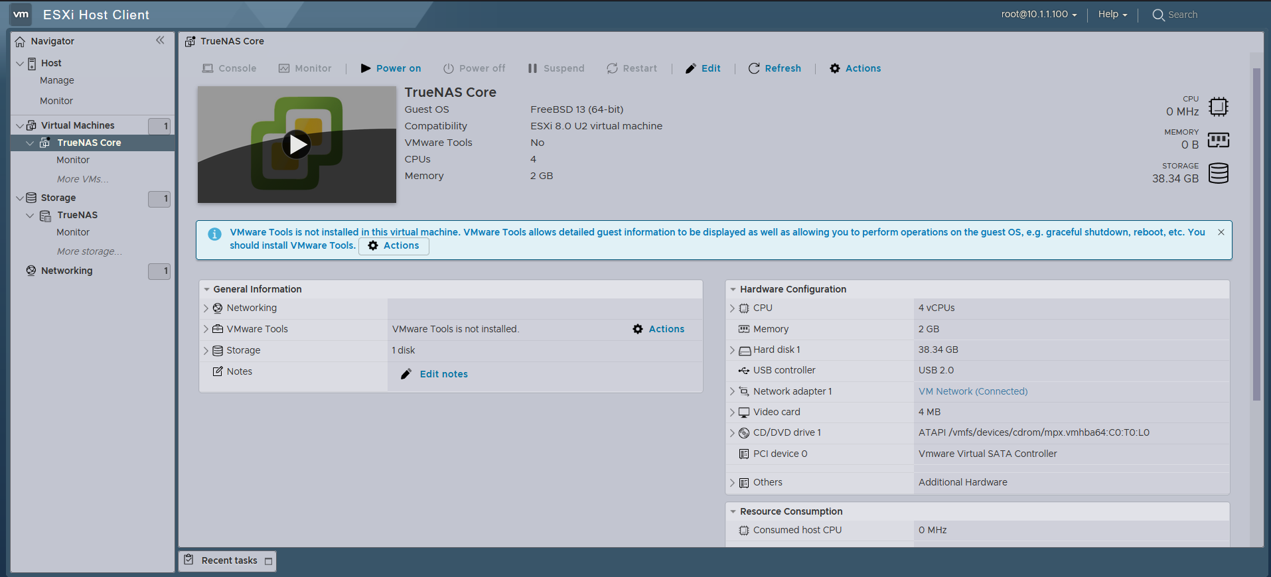The width and height of the screenshot is (1271, 577).
Task: Collapse the Host tree node
Action: coord(20,64)
